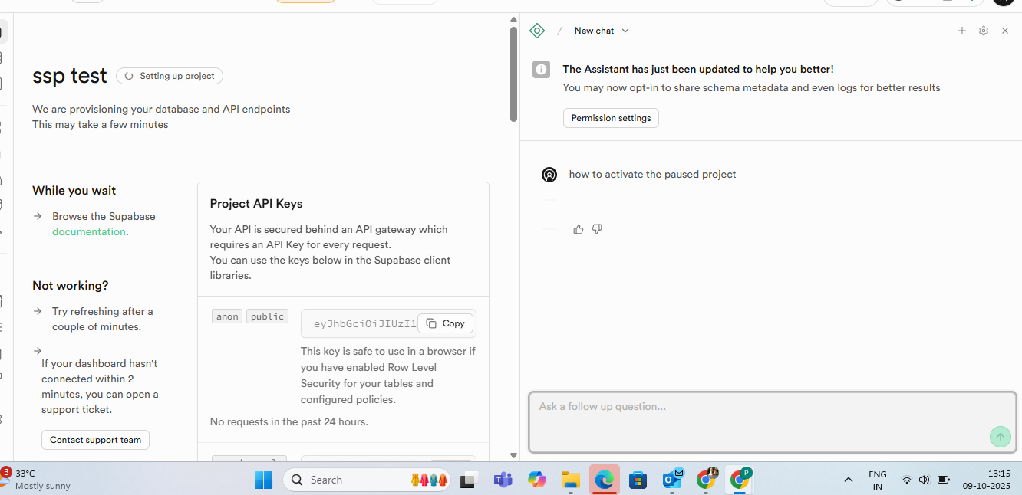The width and height of the screenshot is (1022, 495).
Task: Click the 'Try refreshing after a couple of minutes' text
Action: click(103, 319)
